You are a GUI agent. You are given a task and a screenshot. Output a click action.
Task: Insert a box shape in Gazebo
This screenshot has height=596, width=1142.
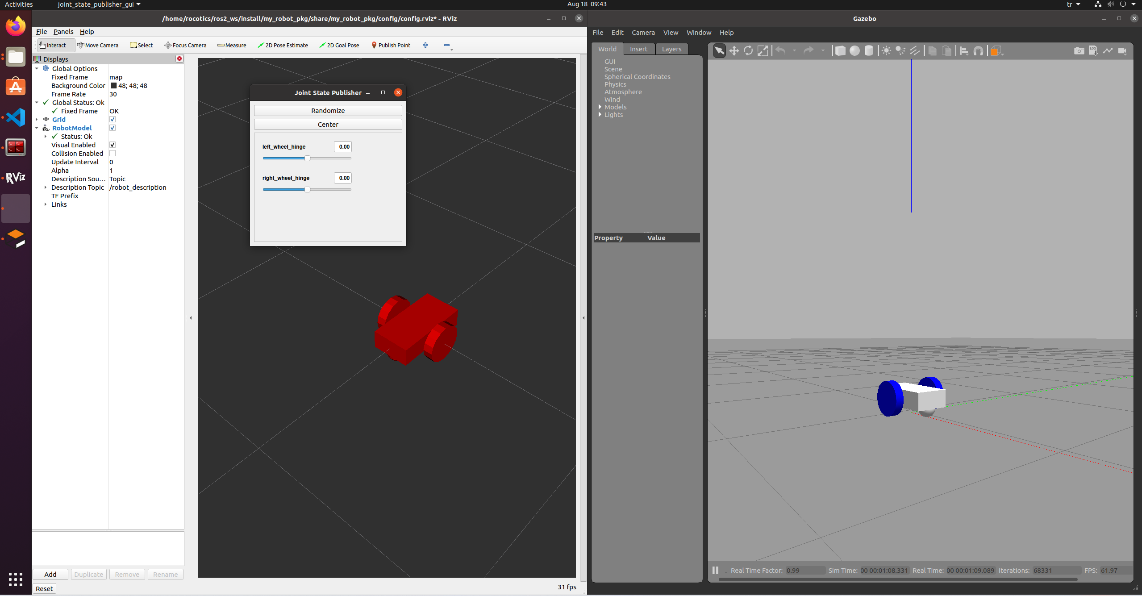(840, 51)
